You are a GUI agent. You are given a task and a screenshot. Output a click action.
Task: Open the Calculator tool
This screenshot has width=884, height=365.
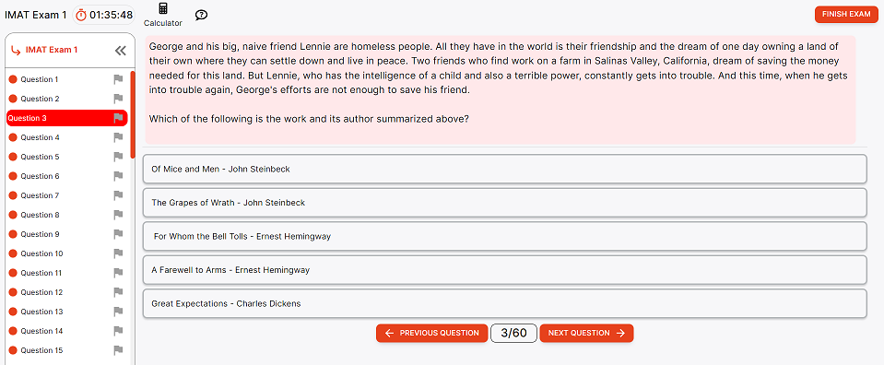pos(163,15)
